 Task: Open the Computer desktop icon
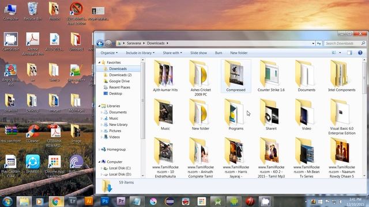pos(10,11)
